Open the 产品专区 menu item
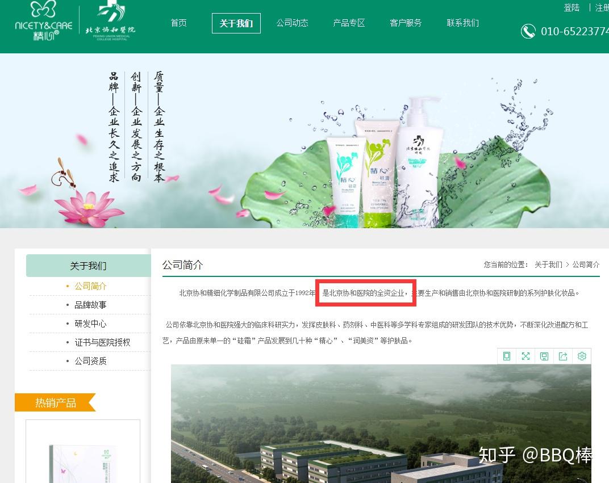 [x=349, y=23]
